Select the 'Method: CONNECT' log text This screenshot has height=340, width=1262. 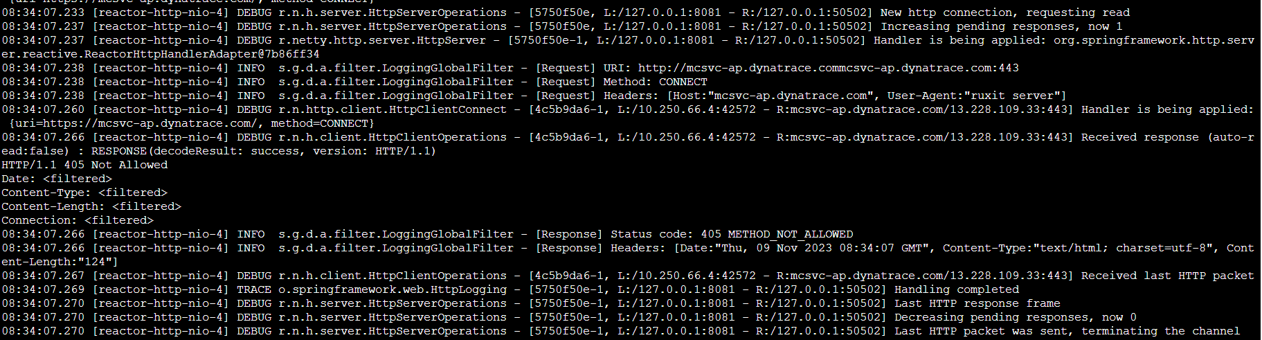pos(655,82)
